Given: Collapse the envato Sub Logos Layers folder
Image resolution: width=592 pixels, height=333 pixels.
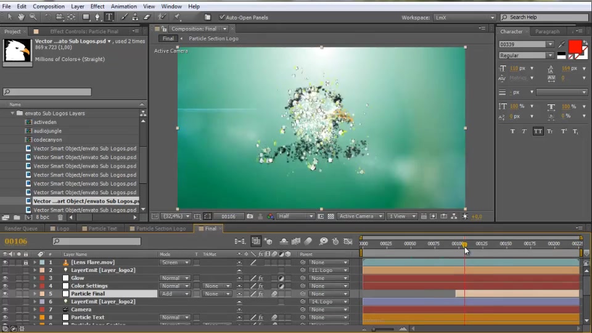Looking at the screenshot, I should [x=12, y=113].
